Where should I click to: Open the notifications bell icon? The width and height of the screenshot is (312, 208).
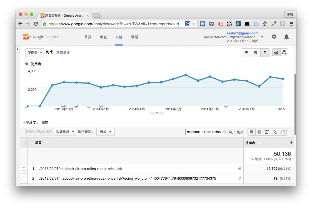[286, 37]
